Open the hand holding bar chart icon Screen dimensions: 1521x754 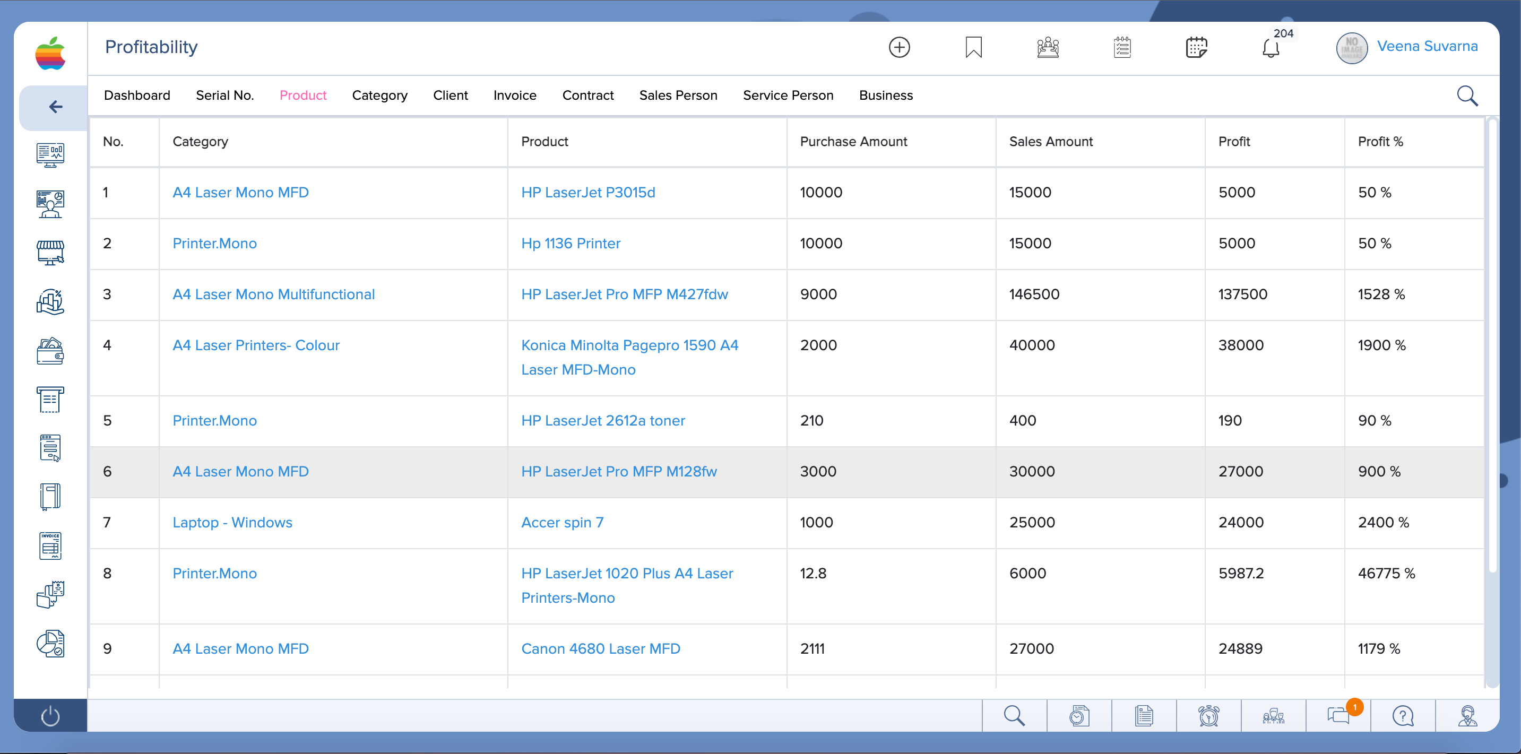coord(50,302)
